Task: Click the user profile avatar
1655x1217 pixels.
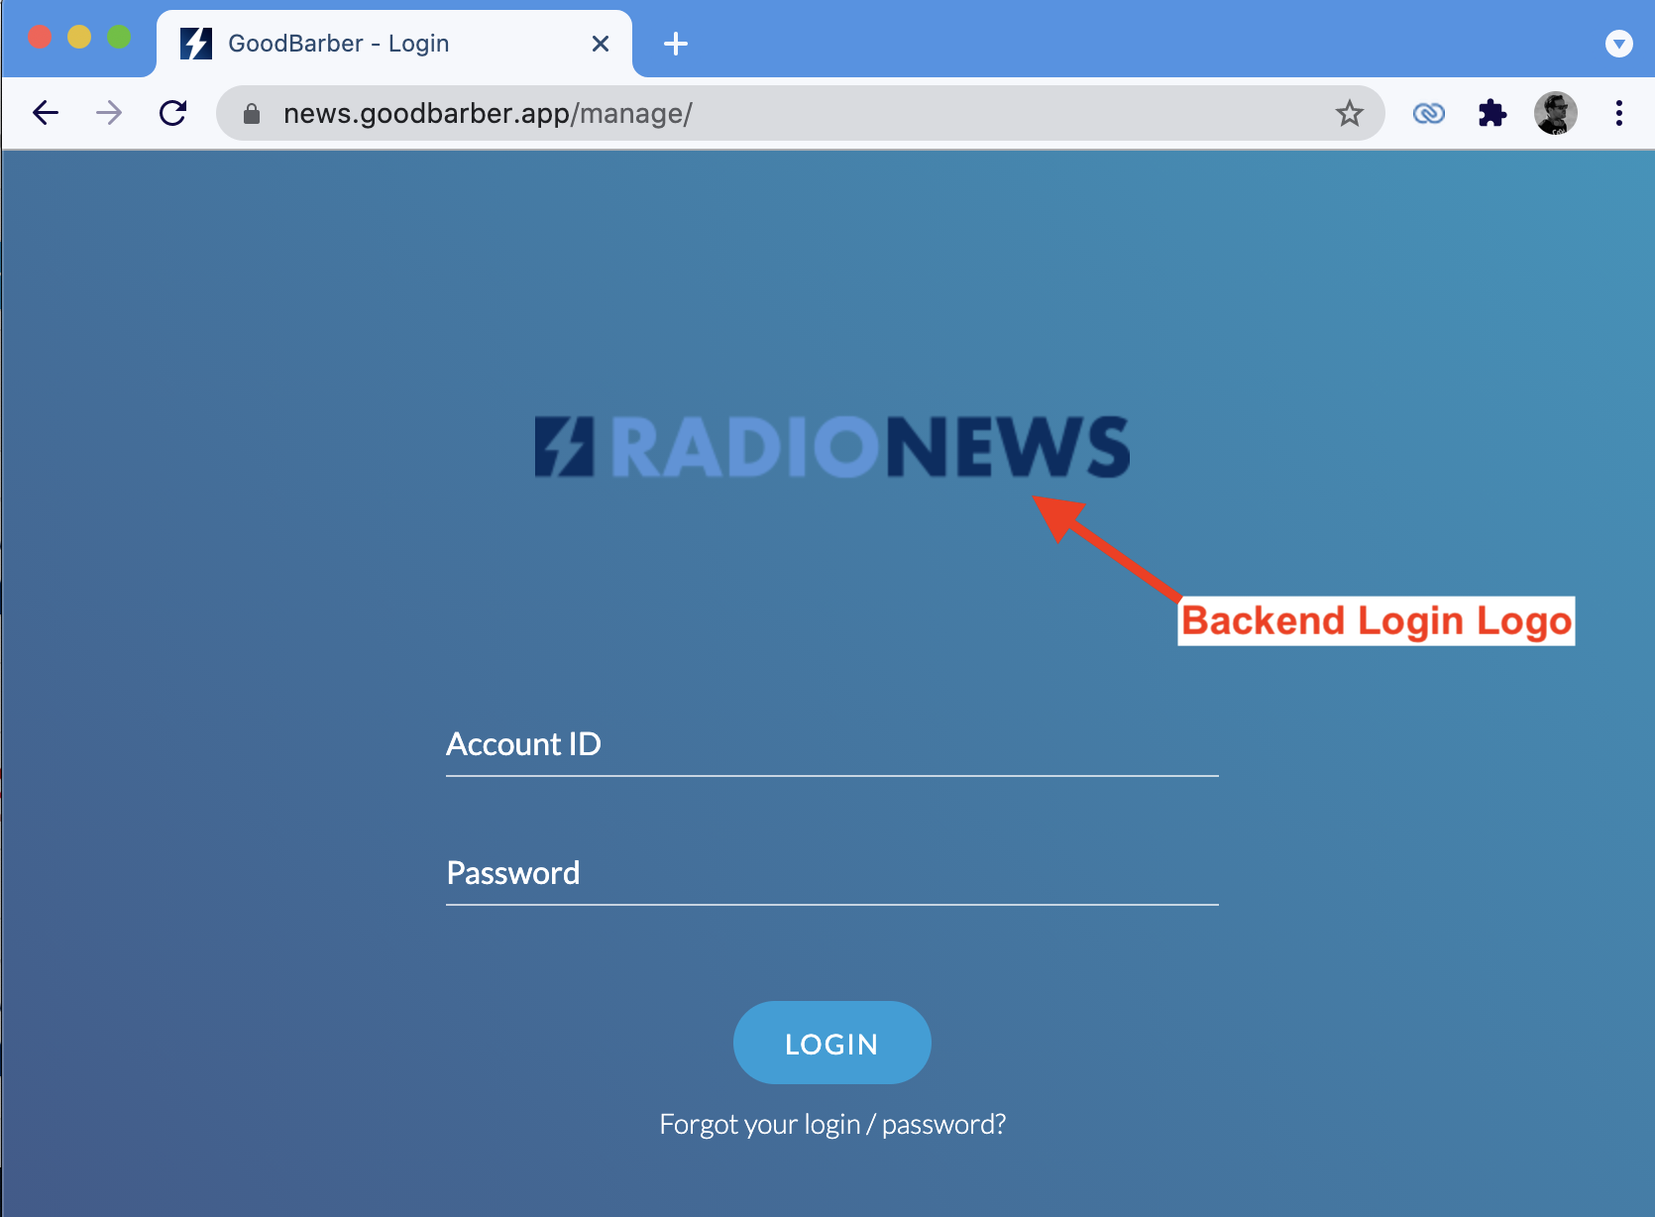Action: pos(1556,113)
